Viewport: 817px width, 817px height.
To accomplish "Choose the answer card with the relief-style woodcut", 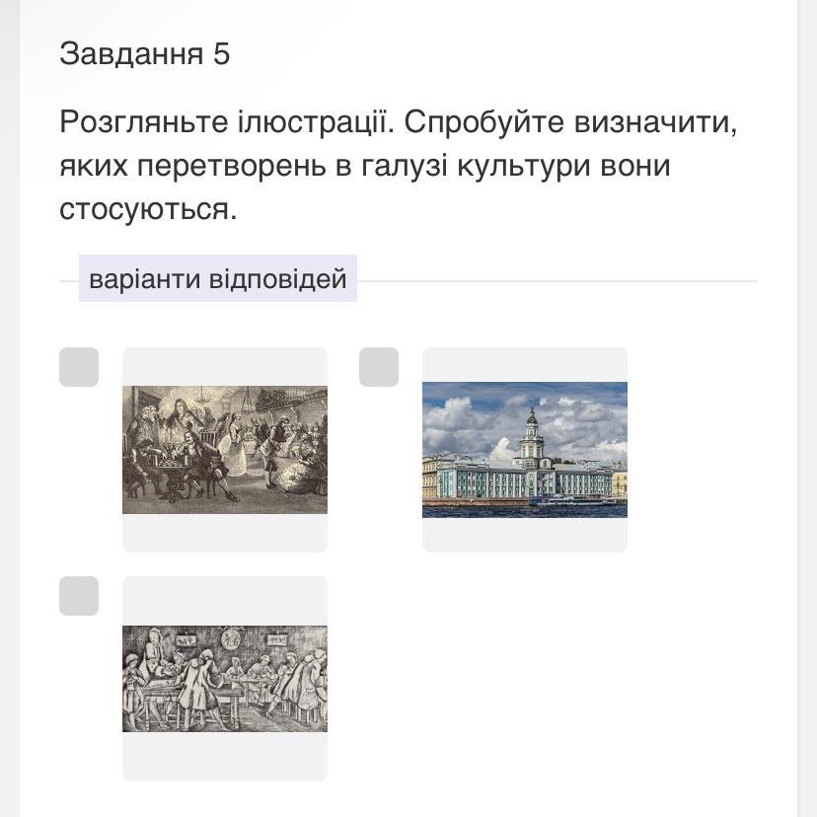I will point(225,679).
